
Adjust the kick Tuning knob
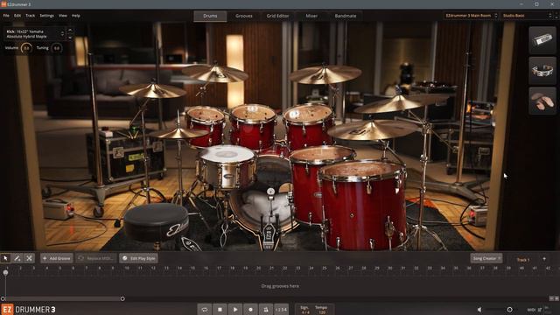(57, 48)
